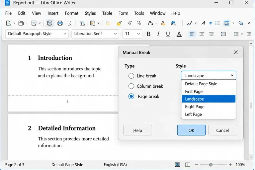Click Cancel in the Manual Break dialog
The height and width of the screenshot is (170, 255).
(x=222, y=130)
